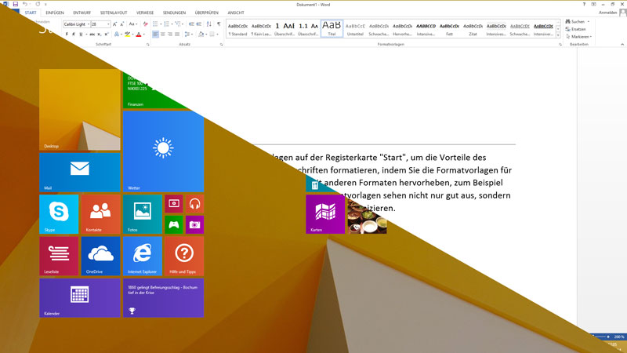The height and width of the screenshot is (353, 627).
Task: Open the numbered list dropdown
Action: 172,24
